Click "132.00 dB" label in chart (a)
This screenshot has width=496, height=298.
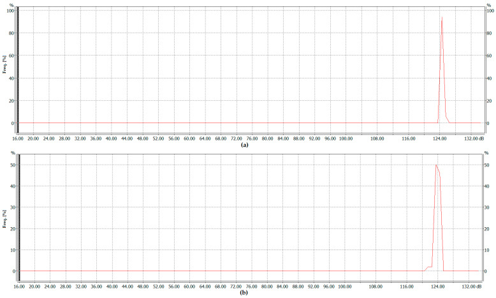point(474,138)
